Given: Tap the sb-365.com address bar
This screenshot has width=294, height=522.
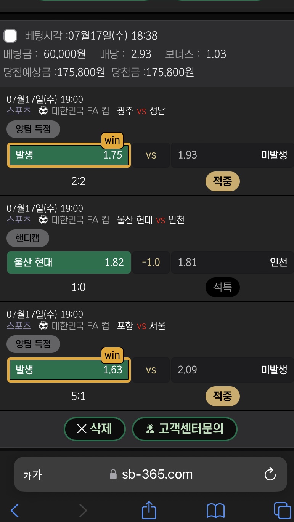Looking at the screenshot, I should coord(156,474).
